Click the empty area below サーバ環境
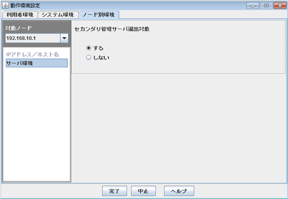Image resolution: width=288 pixels, height=199 pixels. coord(36,124)
